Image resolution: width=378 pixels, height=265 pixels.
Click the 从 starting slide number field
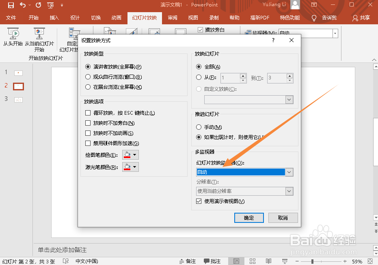(231, 78)
